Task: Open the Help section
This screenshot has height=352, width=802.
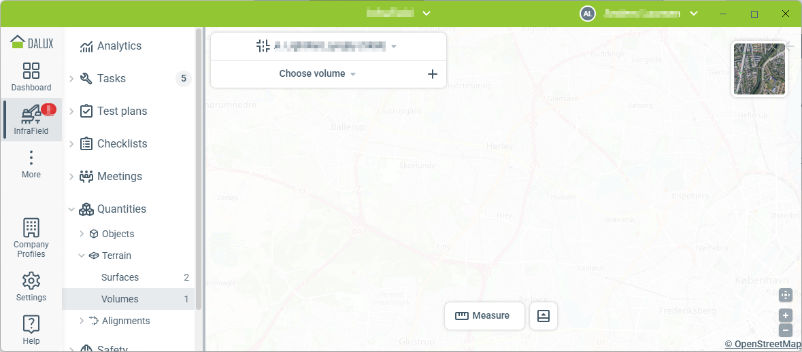Action: coord(31,330)
